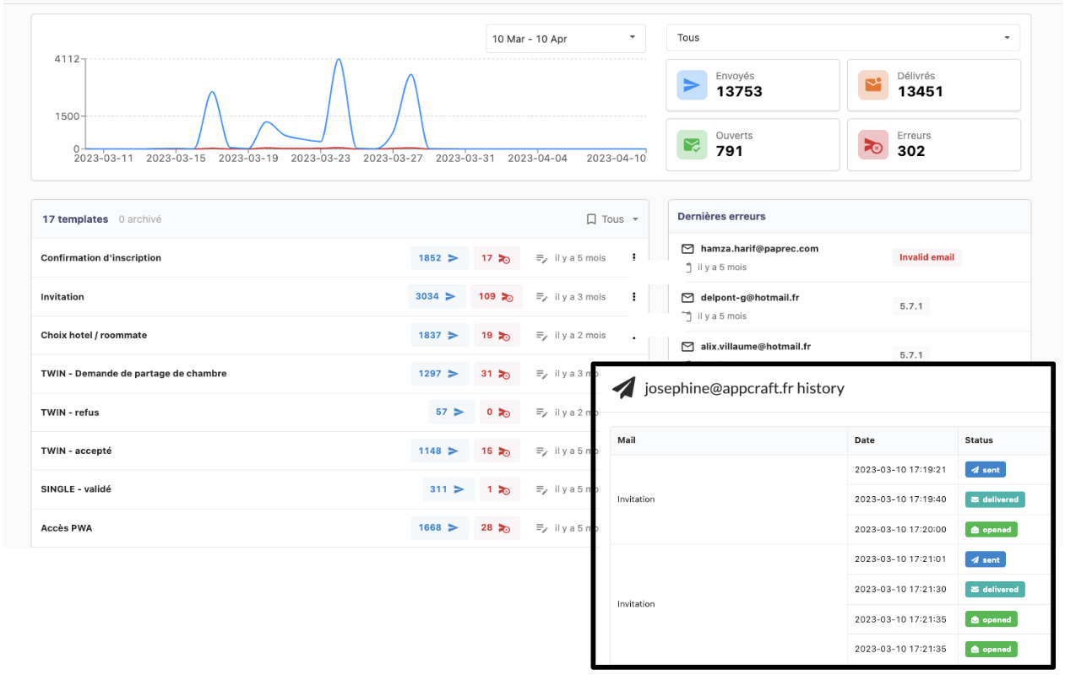Click the 1852 sent count badge
This screenshot has width=1076, height=680.
click(x=438, y=258)
